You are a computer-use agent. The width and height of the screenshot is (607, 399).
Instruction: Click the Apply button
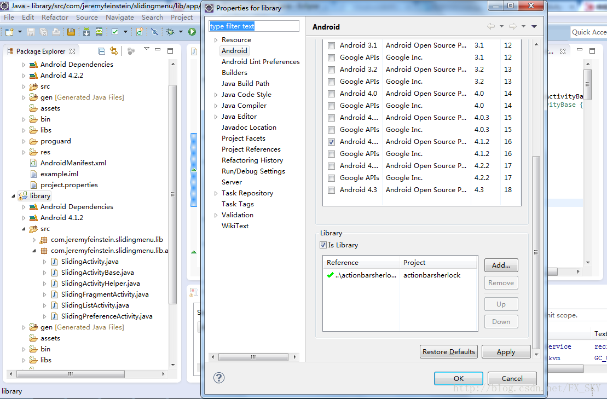click(x=506, y=352)
